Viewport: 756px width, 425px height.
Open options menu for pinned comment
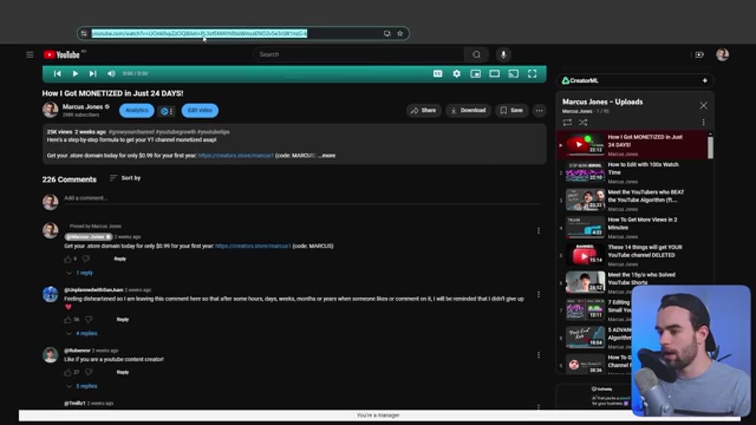click(x=538, y=231)
